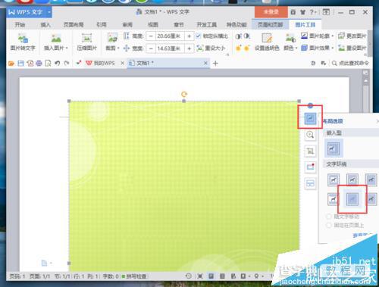Click the floating crop icon beside the image
This screenshot has width=379, height=287.
pos(310,151)
